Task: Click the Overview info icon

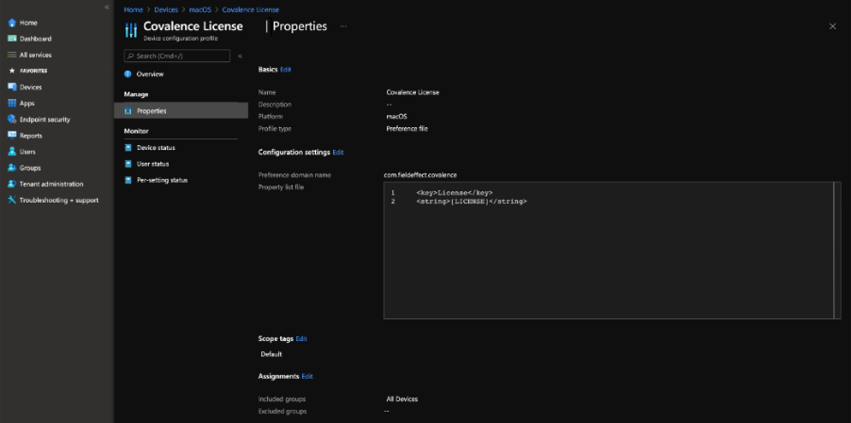Action: coord(127,73)
